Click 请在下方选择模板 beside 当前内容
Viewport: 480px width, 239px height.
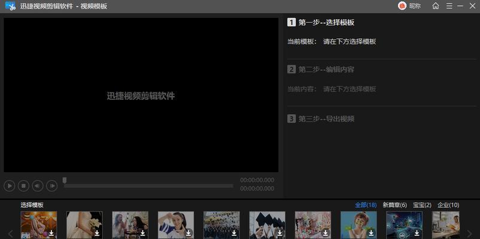(x=350, y=89)
